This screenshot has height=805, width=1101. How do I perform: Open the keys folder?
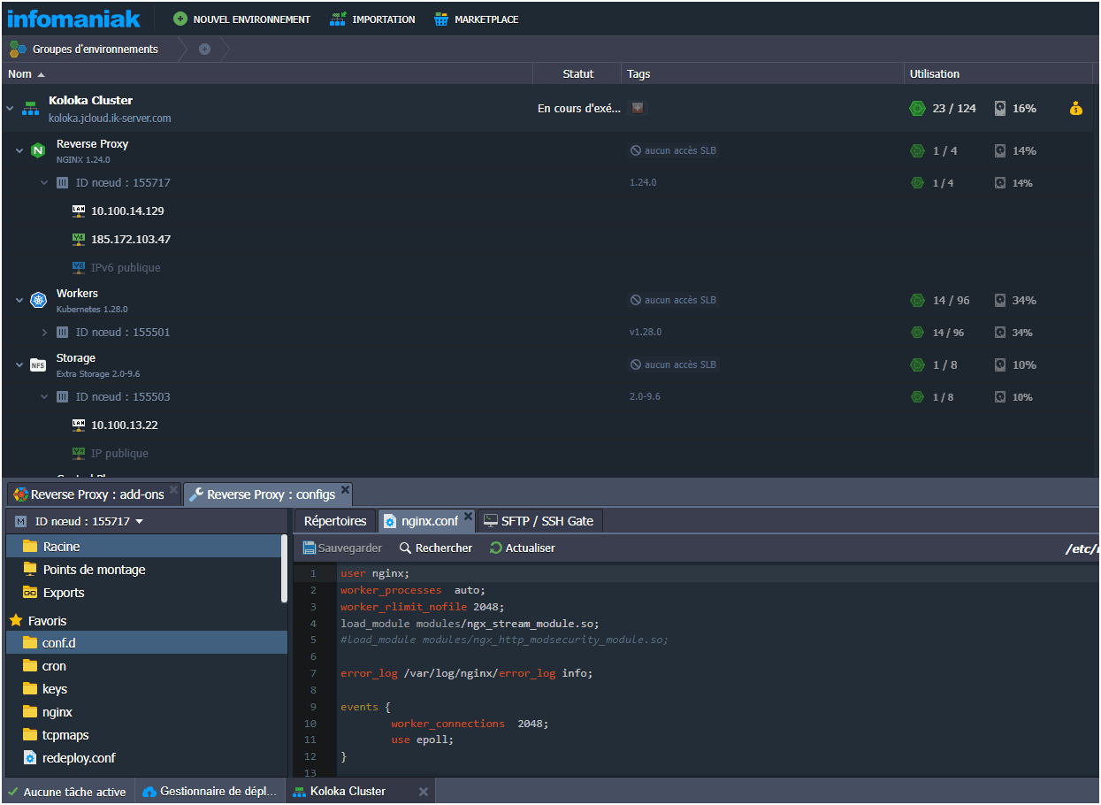[147, 689]
